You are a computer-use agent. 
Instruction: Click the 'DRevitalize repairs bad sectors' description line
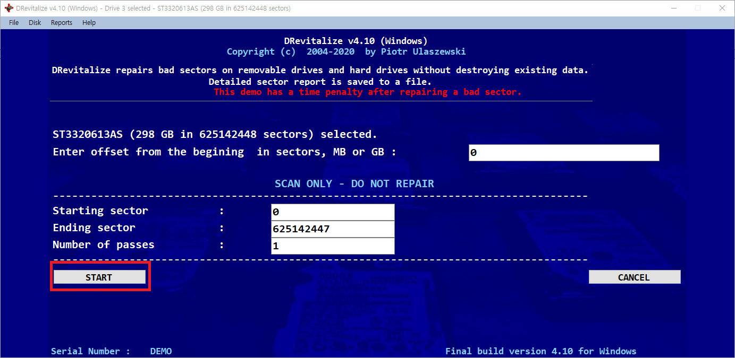pos(320,70)
